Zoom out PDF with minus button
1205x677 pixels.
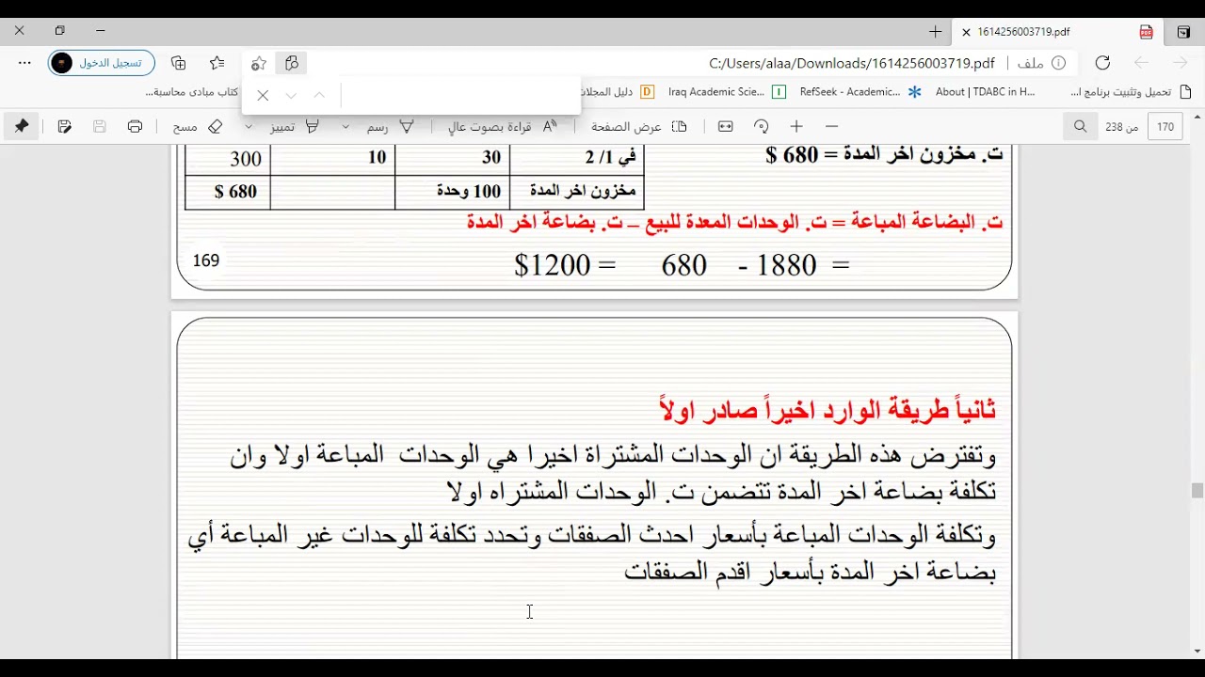point(831,126)
